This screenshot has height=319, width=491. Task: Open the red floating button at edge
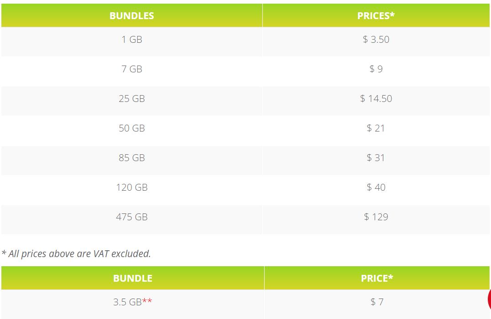coord(489,299)
